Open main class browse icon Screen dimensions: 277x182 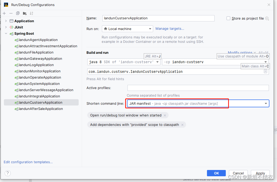point(265,71)
